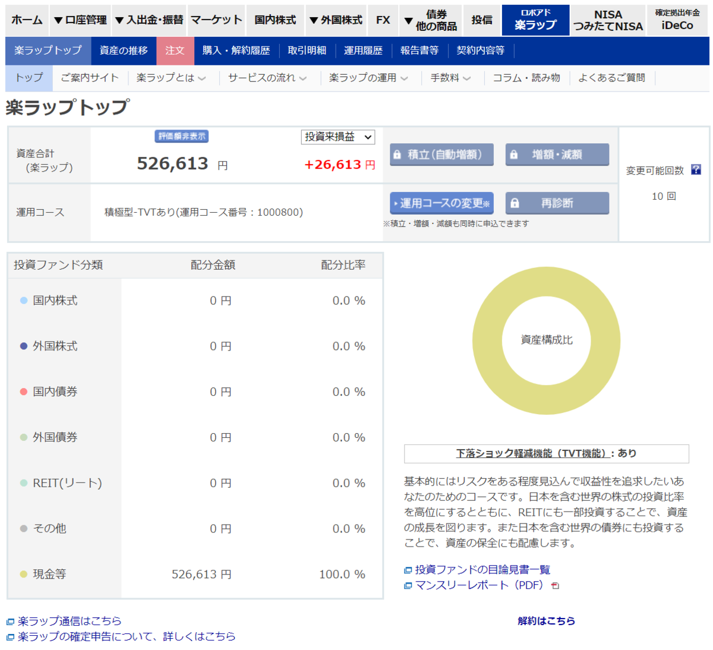This screenshot has width=713, height=650.
Task: Expand the サービスの流れ submenu
Action: 267,78
